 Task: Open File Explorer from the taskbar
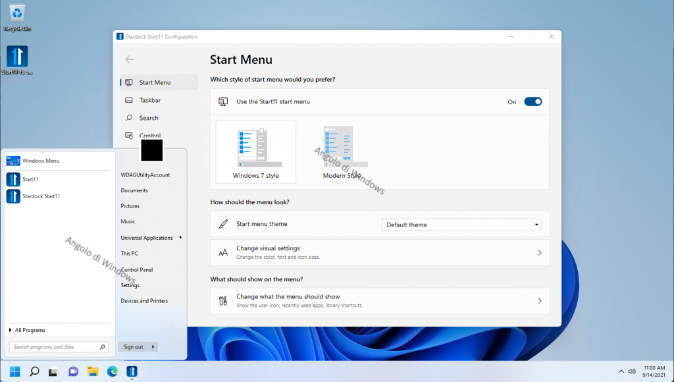(x=93, y=371)
